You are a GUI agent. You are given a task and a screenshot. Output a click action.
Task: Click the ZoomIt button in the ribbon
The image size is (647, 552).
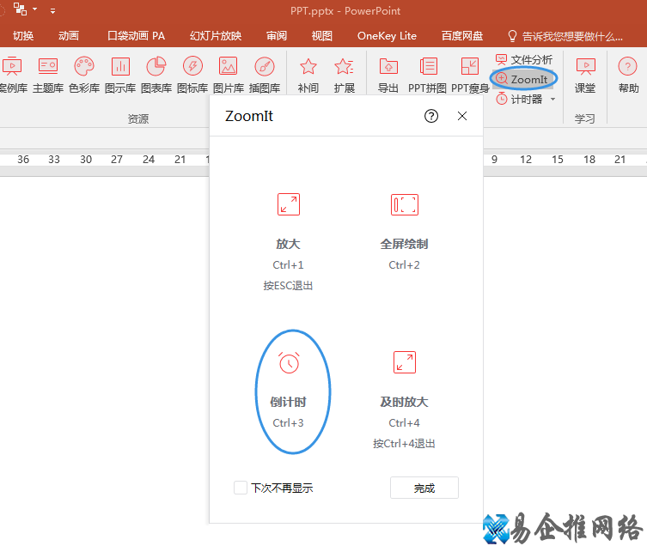[x=522, y=79]
